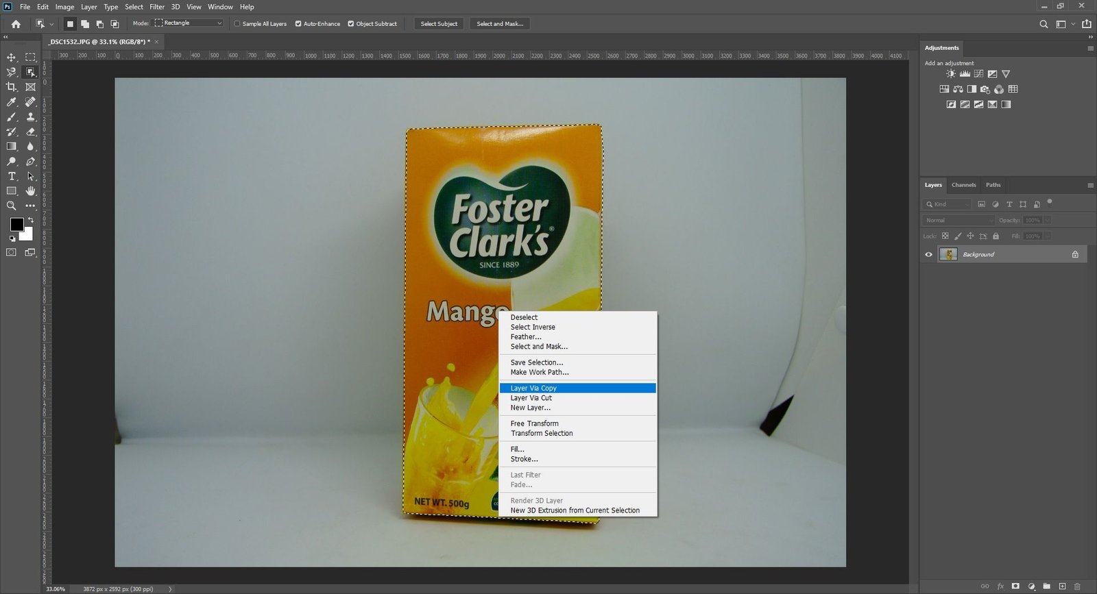Add a Levels adjustment
The image size is (1097, 594).
pyautogui.click(x=965, y=74)
